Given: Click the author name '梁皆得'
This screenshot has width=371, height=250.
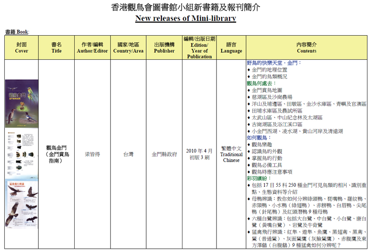Looking at the screenshot, I should pos(92,154).
